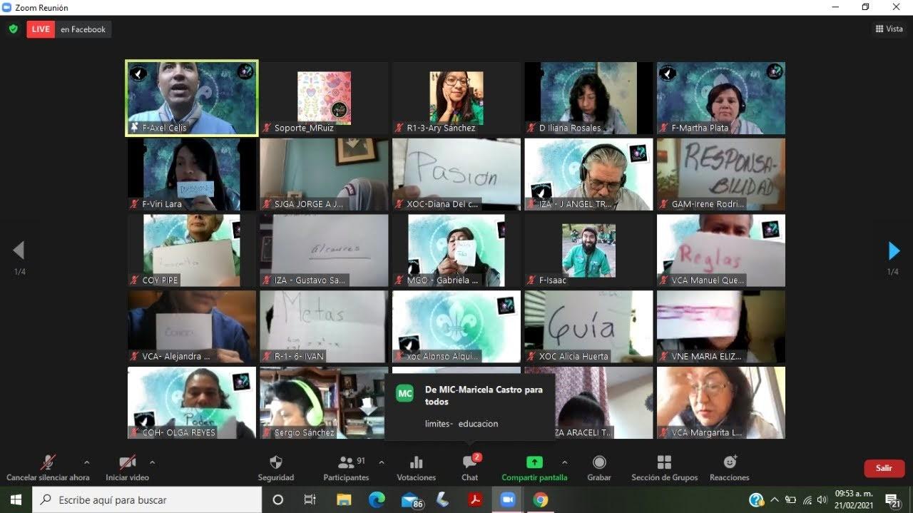Image resolution: width=913 pixels, height=513 pixels.
Task: Open the Participantes panel
Action: [347, 462]
